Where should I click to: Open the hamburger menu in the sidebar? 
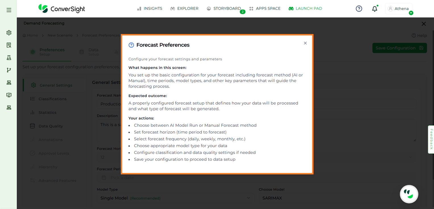tap(9, 10)
